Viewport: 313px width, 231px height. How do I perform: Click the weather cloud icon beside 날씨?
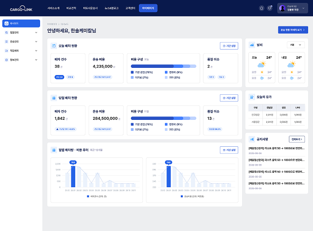click(x=252, y=45)
